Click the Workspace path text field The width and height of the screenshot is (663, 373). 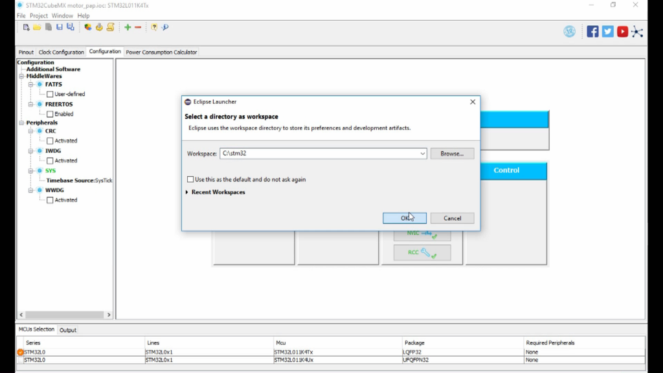(317, 154)
